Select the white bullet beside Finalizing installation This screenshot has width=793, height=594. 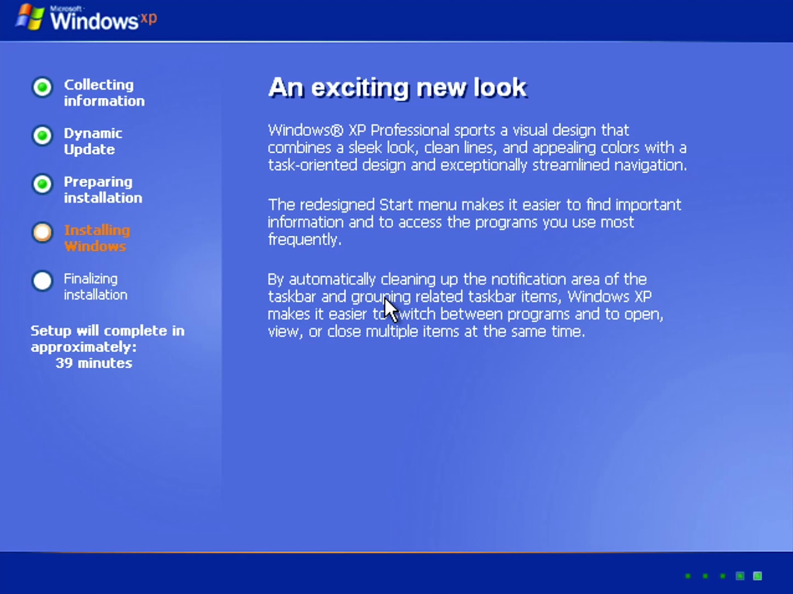[x=43, y=281]
